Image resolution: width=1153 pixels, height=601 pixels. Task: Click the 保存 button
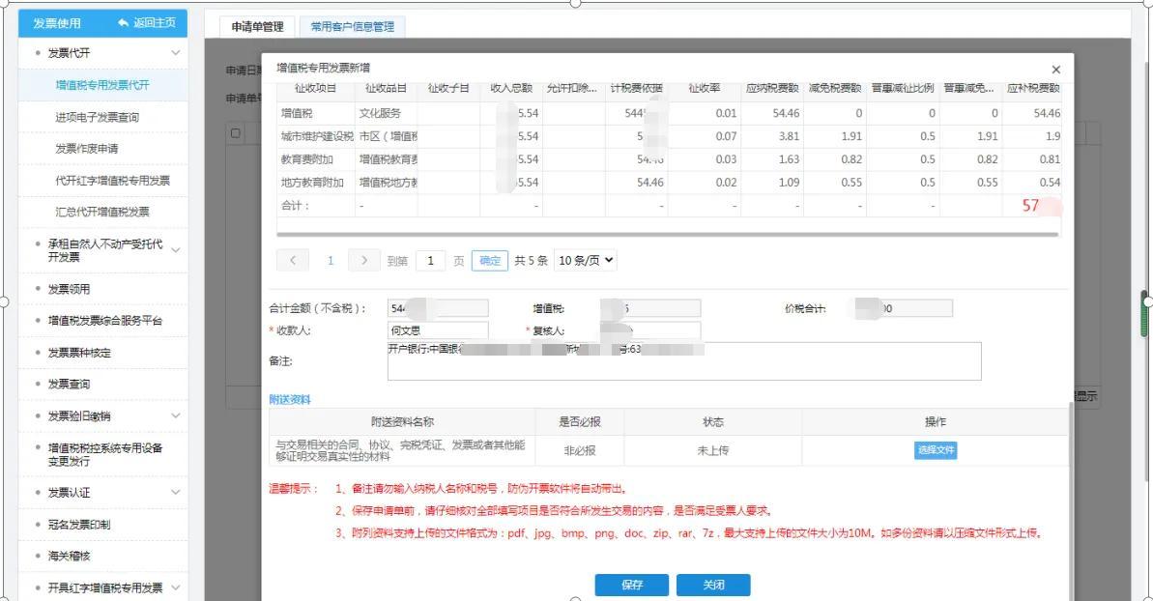(x=632, y=585)
